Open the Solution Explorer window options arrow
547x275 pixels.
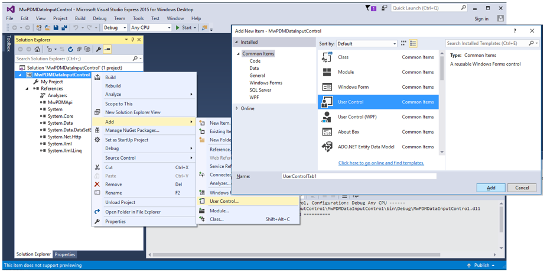pyautogui.click(x=126, y=40)
